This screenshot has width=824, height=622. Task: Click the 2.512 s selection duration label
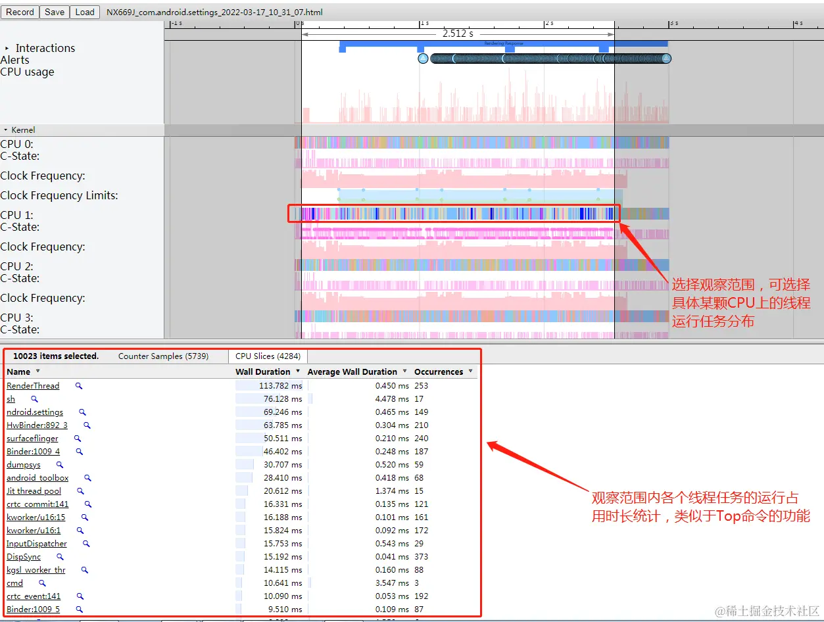[x=458, y=34]
